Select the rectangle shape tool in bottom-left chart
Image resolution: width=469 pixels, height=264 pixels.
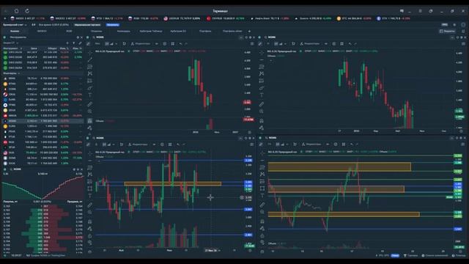[x=89, y=188]
